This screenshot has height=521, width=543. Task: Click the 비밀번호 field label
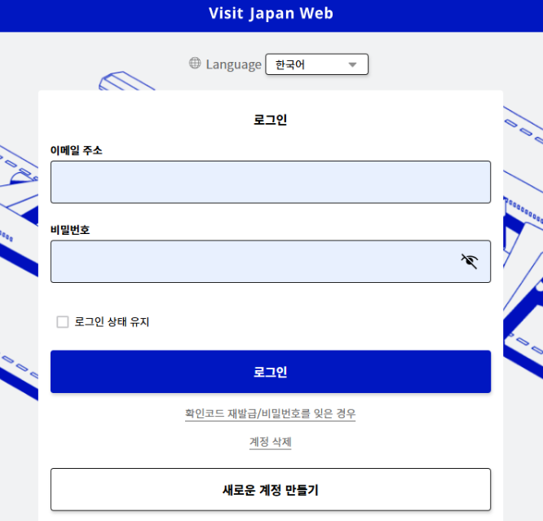click(70, 230)
